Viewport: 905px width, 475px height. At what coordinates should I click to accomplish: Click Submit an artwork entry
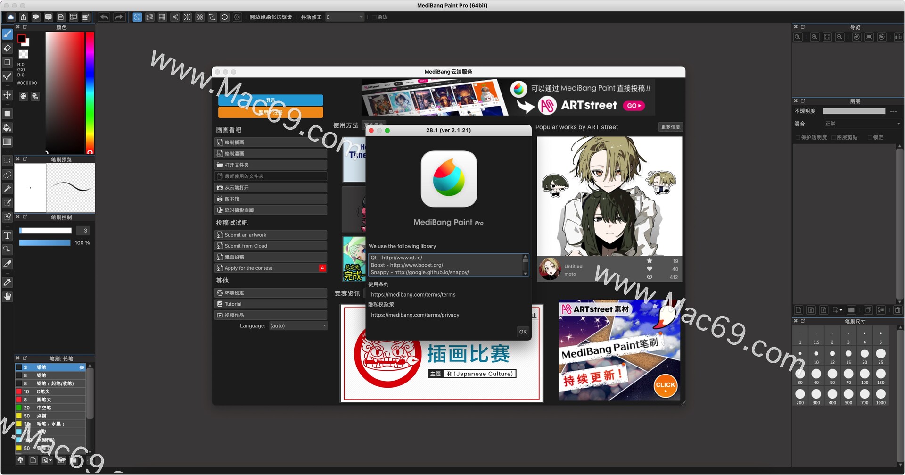271,235
